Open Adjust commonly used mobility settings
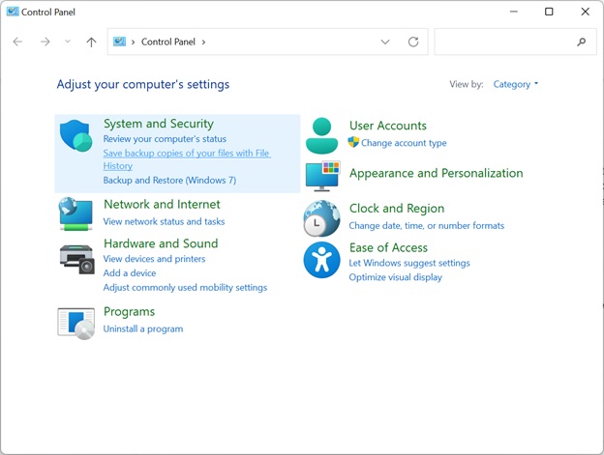The image size is (604, 455). tap(185, 288)
